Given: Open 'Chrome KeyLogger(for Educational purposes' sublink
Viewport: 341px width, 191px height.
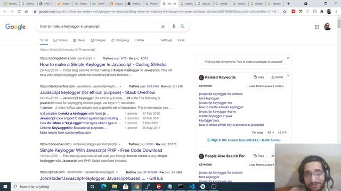Looking at the screenshot, I should pos(74,128).
